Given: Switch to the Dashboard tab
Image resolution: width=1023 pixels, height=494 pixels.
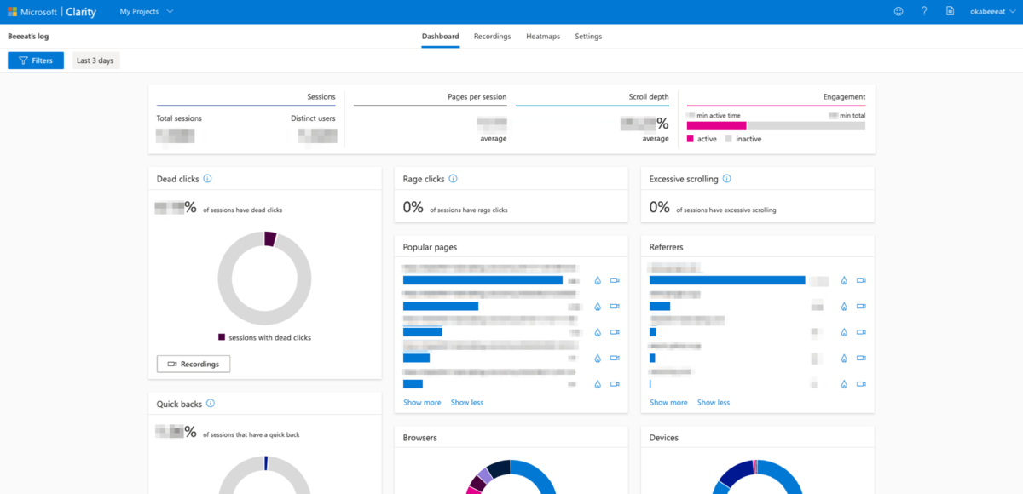Looking at the screenshot, I should [x=440, y=37].
